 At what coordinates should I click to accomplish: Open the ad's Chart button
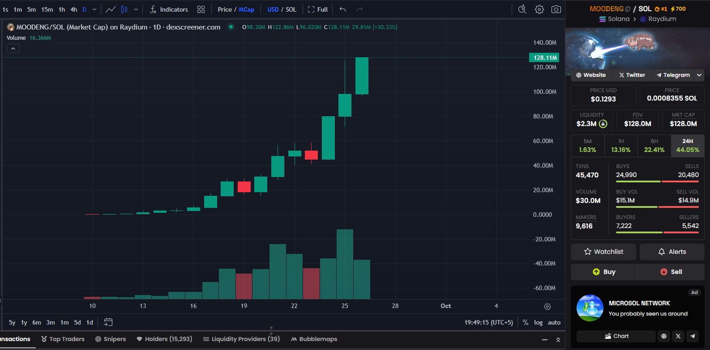[616, 336]
